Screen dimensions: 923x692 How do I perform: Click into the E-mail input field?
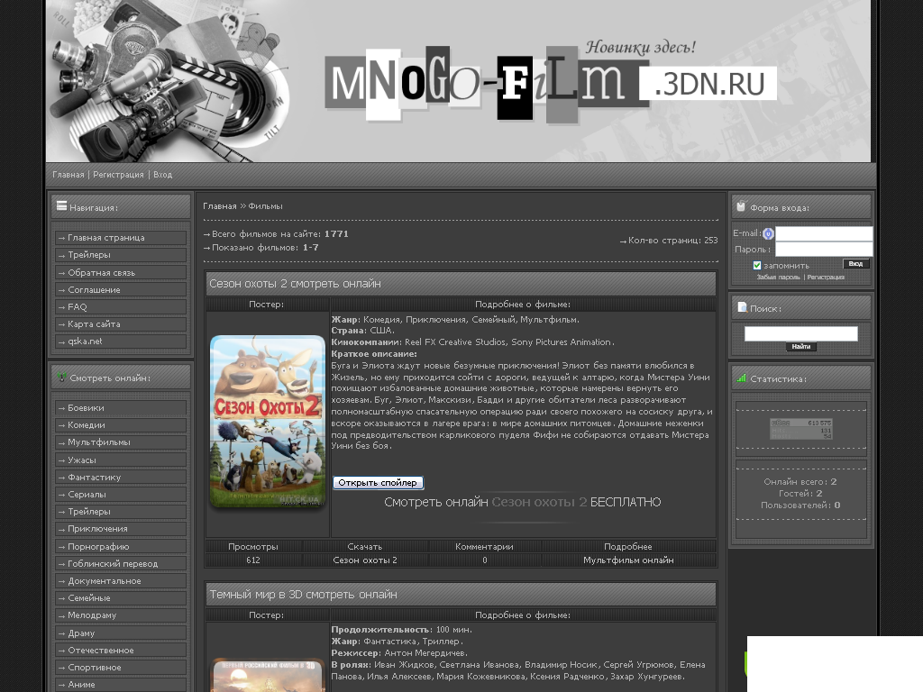(x=824, y=233)
